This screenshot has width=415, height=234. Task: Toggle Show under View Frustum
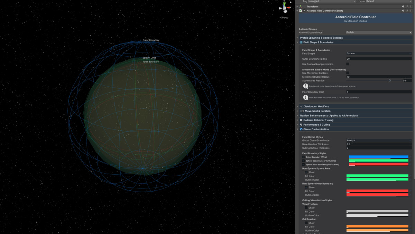point(306,208)
